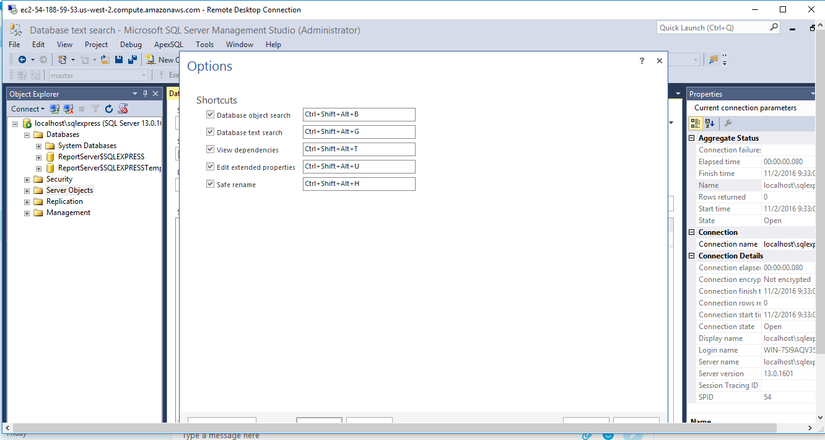Click the Connect Object Explorer icon
This screenshot has width=825, height=440.
[55, 109]
